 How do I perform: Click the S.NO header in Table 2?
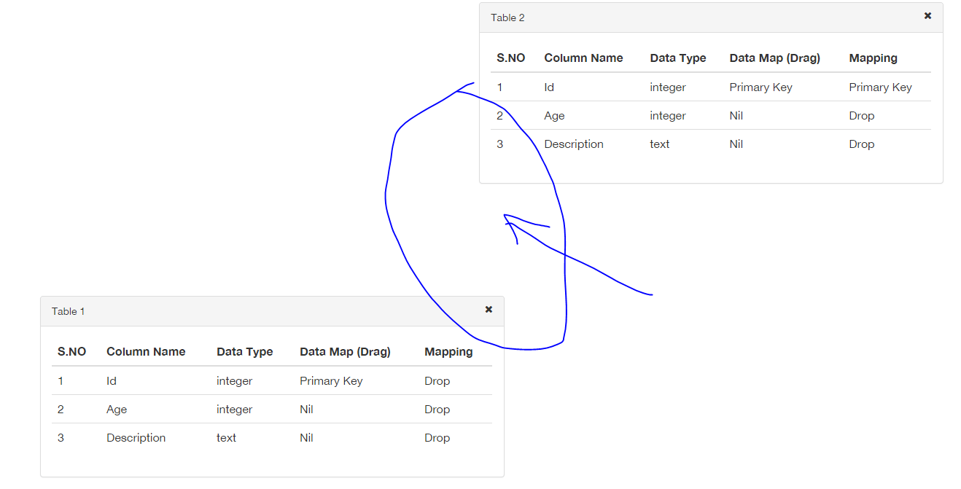pyautogui.click(x=511, y=58)
